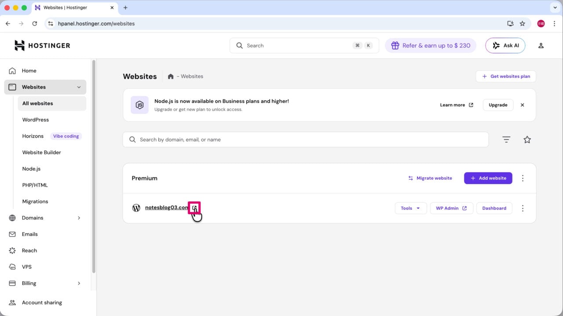
Task: Open the Chrome three-dot menu
Action: [x=554, y=24]
